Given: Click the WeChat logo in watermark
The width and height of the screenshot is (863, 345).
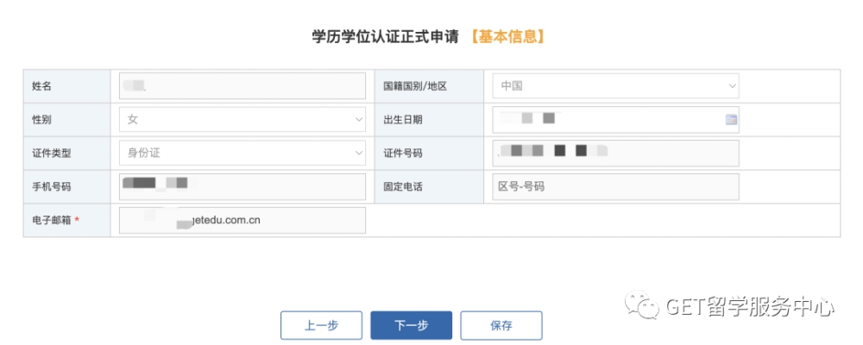Looking at the screenshot, I should [x=642, y=306].
